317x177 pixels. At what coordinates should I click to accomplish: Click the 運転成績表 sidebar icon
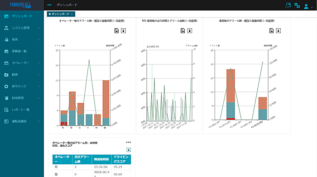coord(6,121)
